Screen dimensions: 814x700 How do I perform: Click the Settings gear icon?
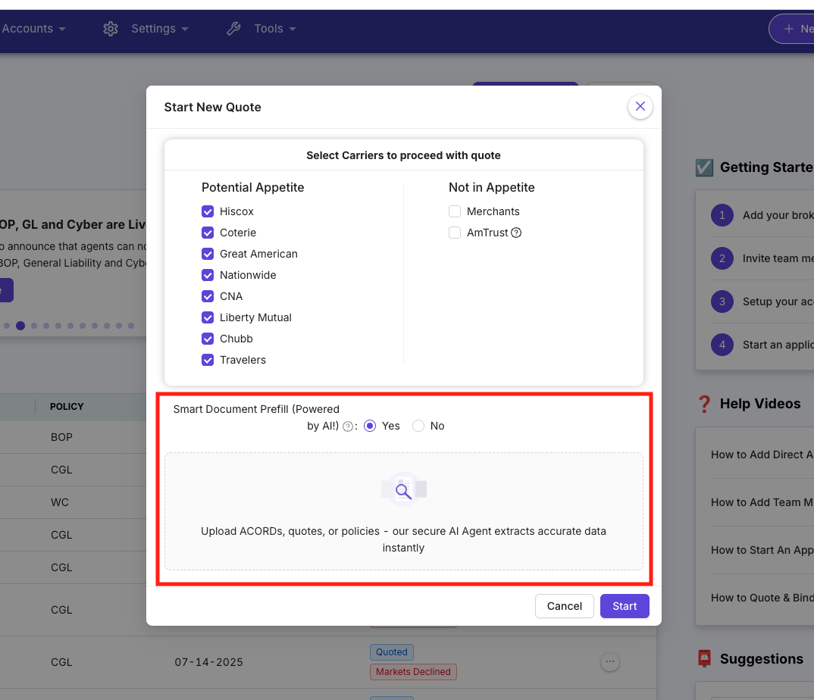pyautogui.click(x=111, y=29)
